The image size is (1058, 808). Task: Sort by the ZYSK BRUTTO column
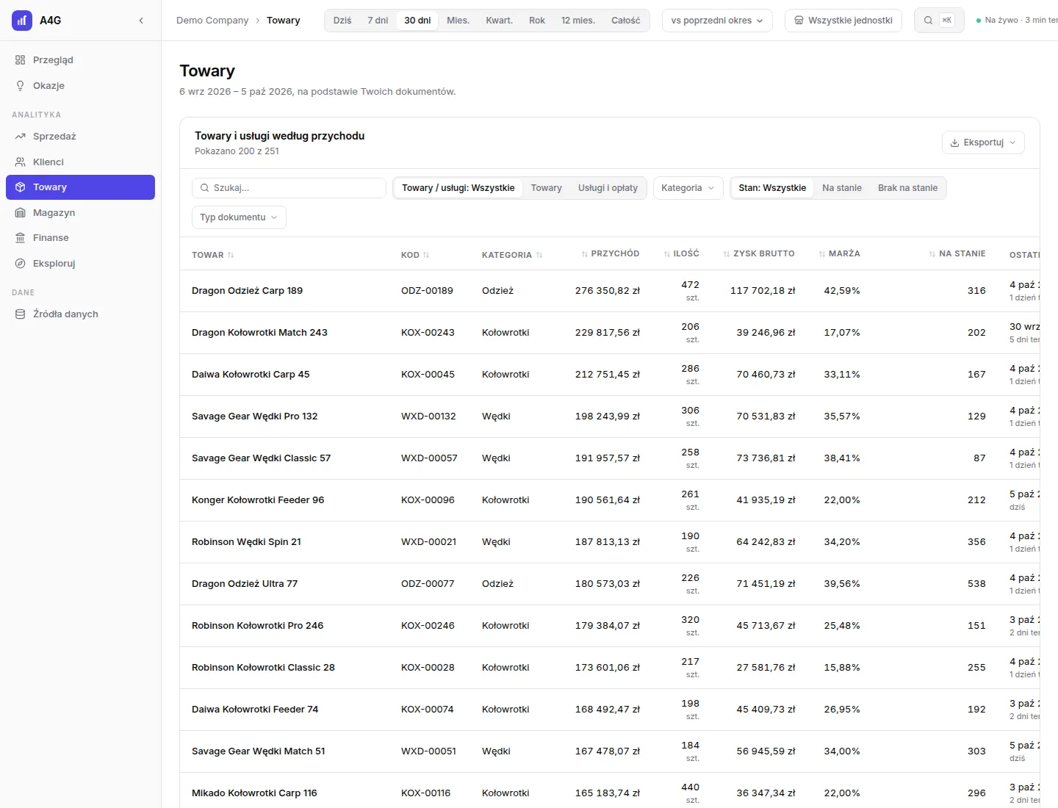point(758,253)
